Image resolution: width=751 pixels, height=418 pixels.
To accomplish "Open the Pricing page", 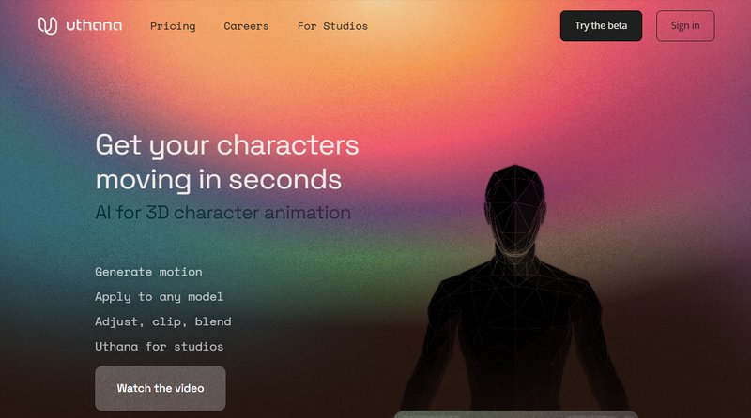I will [173, 26].
